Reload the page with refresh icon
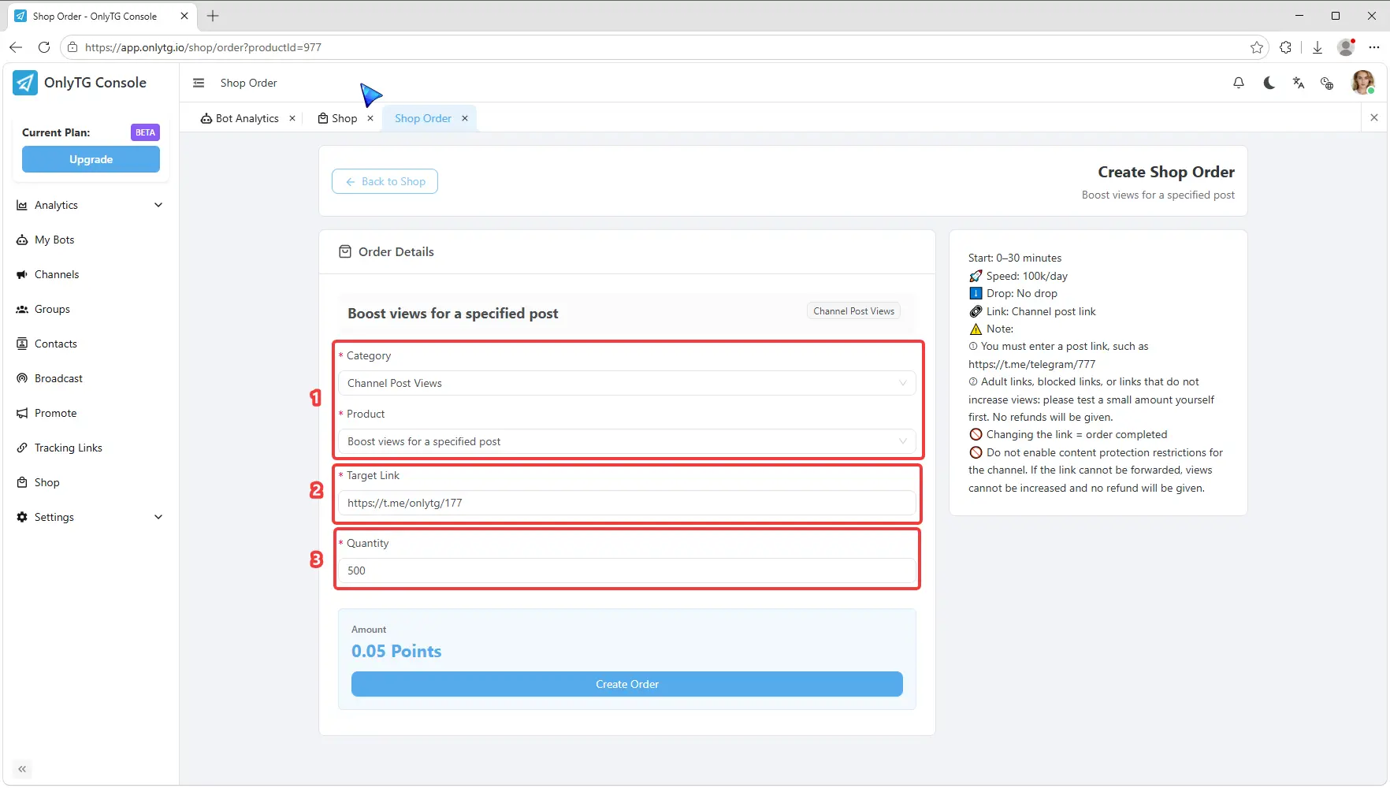1390x788 pixels. coord(44,47)
